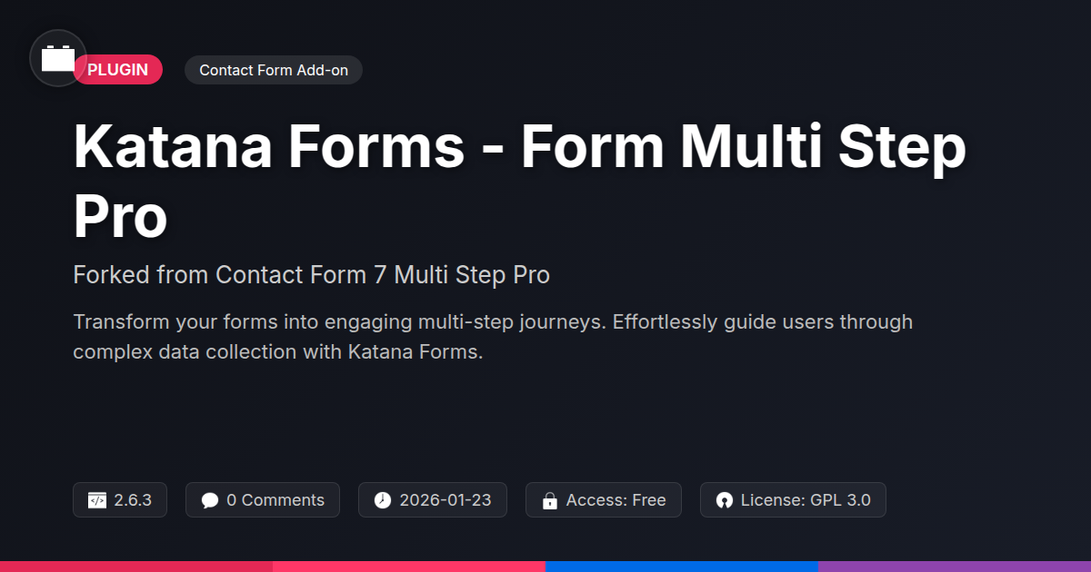Click the padlock access icon
The width and height of the screenshot is (1091, 572).
pyautogui.click(x=549, y=500)
